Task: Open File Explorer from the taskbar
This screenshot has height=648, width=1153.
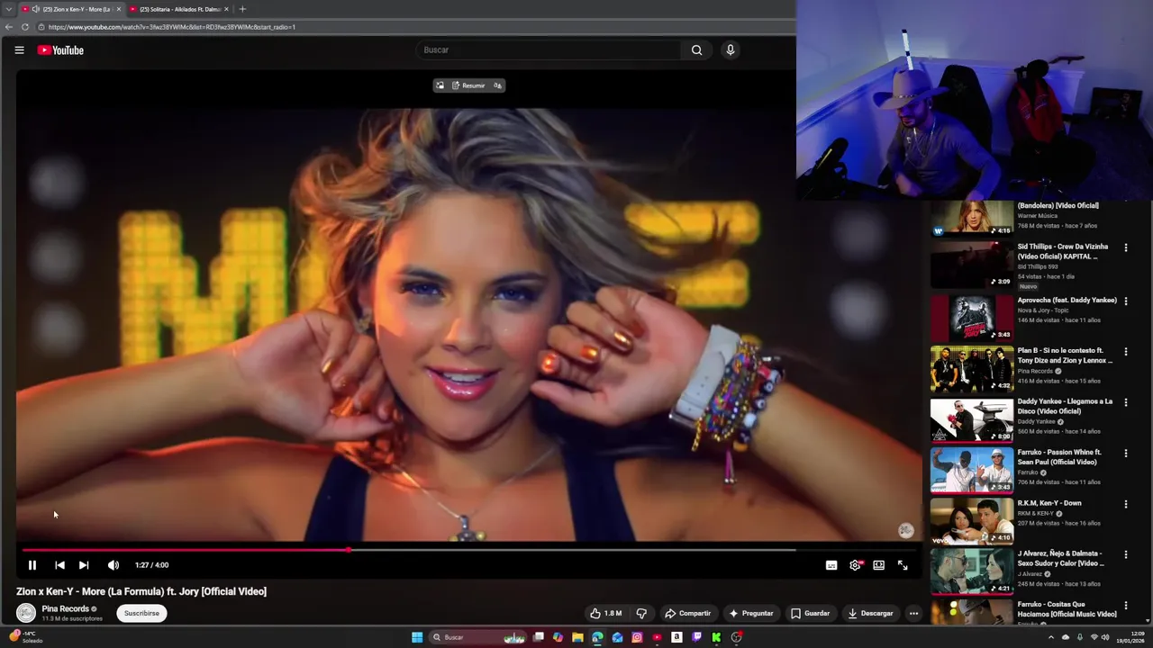Action: (577, 637)
